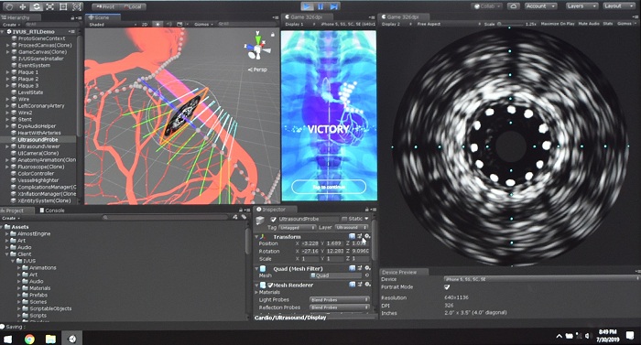The width and height of the screenshot is (641, 345).
Task: Toggle 2D mode in Scene view
Action: tap(145, 25)
